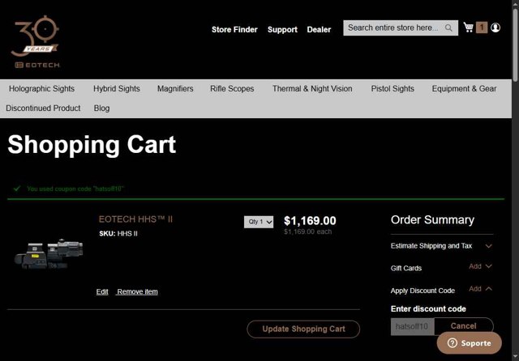Open the user account icon

pos(495,28)
